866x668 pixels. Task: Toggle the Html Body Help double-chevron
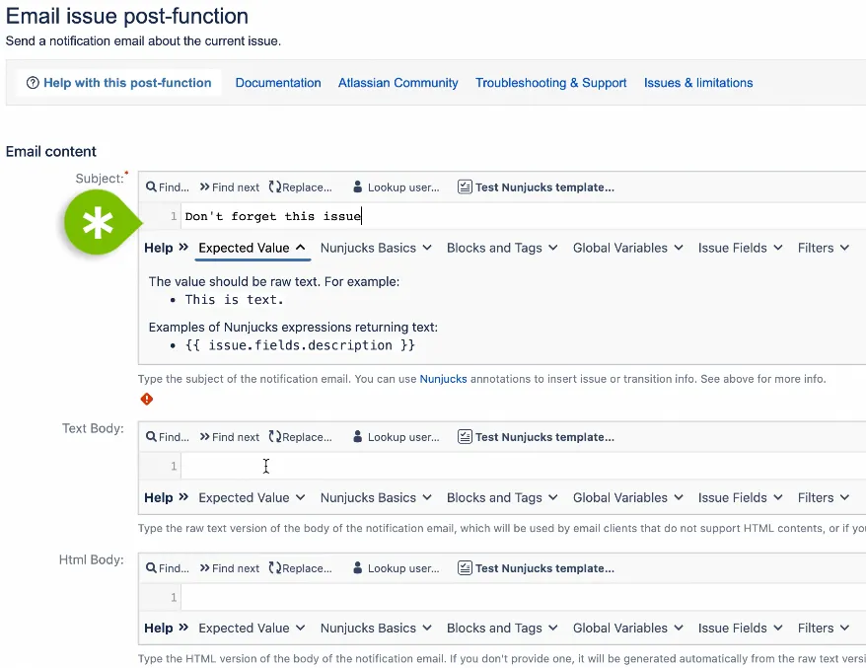[183, 628]
